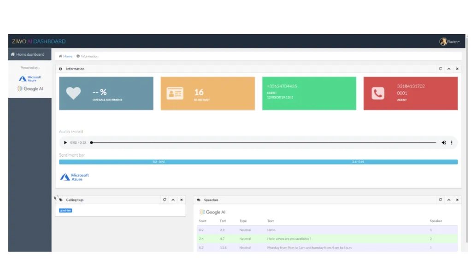Click the 2.6 - 0.92 sentiment bar segment
The image size is (471, 271).
pyautogui.click(x=358, y=162)
